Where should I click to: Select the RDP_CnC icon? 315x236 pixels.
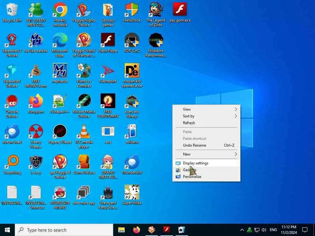(x=132, y=43)
